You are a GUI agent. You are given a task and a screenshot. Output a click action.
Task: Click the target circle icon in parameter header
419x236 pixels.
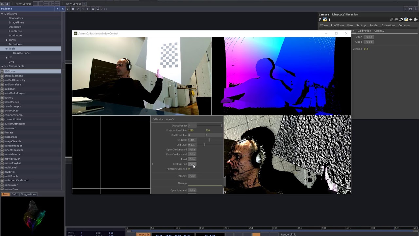coord(416,20)
